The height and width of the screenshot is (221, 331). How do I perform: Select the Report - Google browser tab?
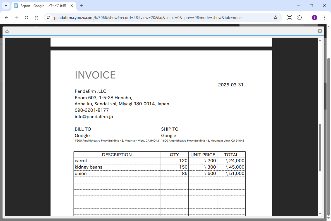click(42, 6)
